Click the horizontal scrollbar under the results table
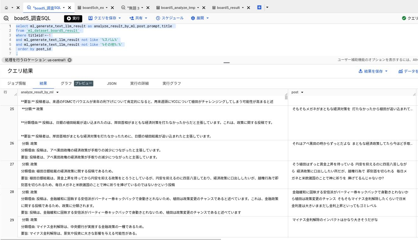 pos(110,239)
